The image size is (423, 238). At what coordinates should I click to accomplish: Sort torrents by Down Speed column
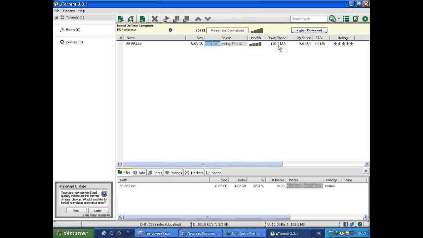click(x=277, y=38)
